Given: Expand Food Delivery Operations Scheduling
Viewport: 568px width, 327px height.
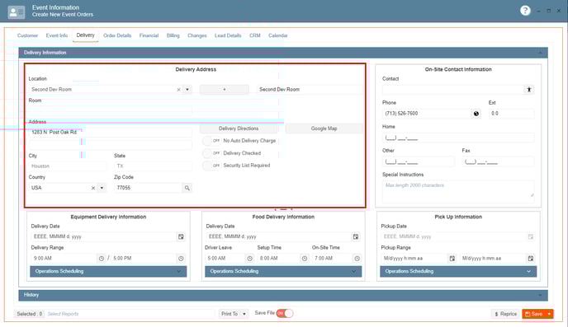Looking at the screenshot, I should (283, 271).
